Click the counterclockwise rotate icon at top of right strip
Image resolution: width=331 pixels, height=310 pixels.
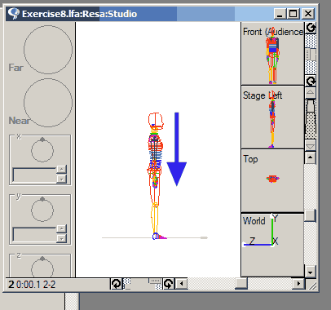[311, 28]
